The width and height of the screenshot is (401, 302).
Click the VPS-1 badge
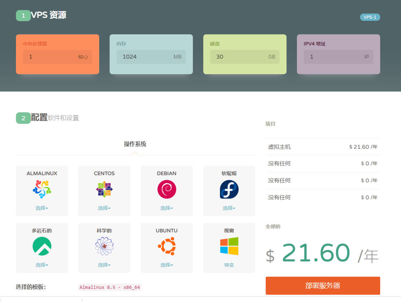(x=370, y=17)
